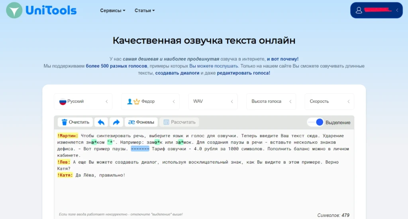Open the Федор voice dropdown

150,101
